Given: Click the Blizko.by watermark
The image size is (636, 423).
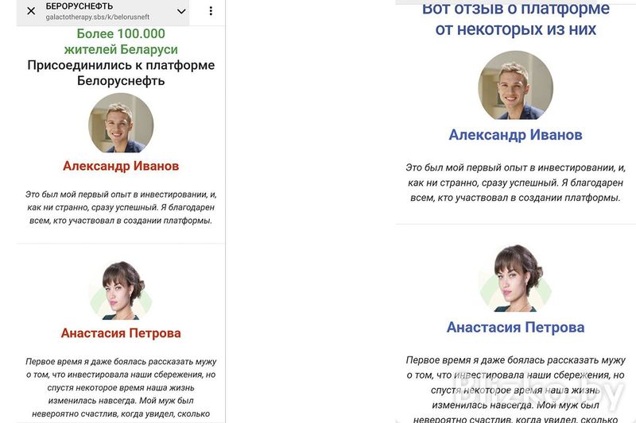Looking at the screenshot, I should point(539,391).
